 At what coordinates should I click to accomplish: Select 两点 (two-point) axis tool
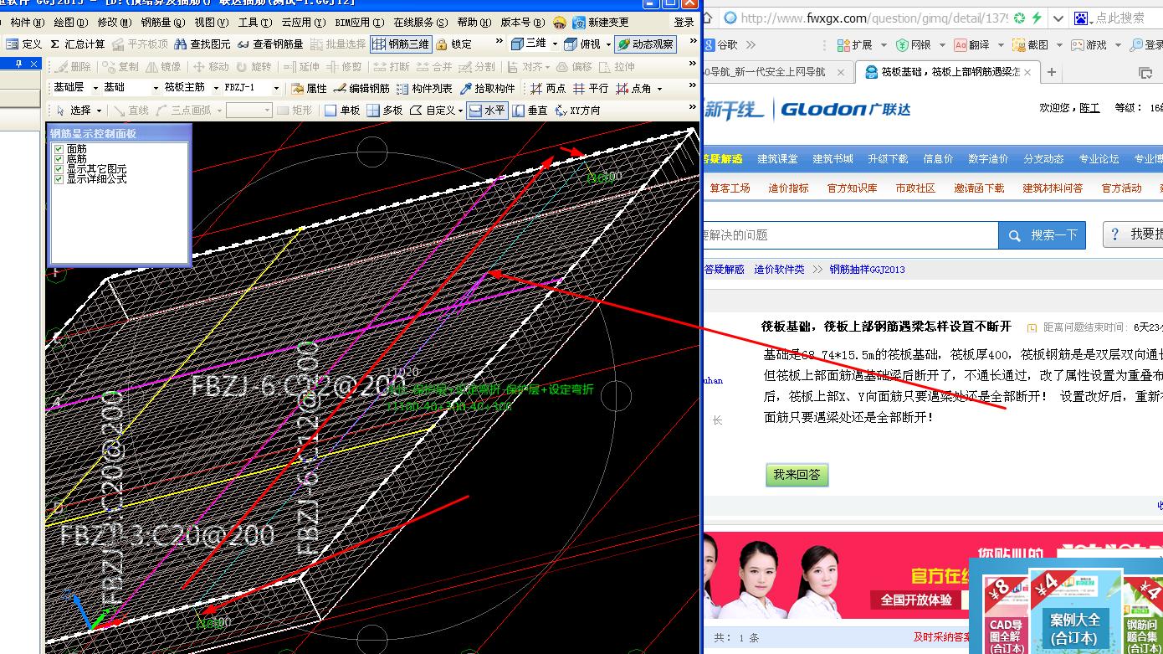(x=548, y=88)
